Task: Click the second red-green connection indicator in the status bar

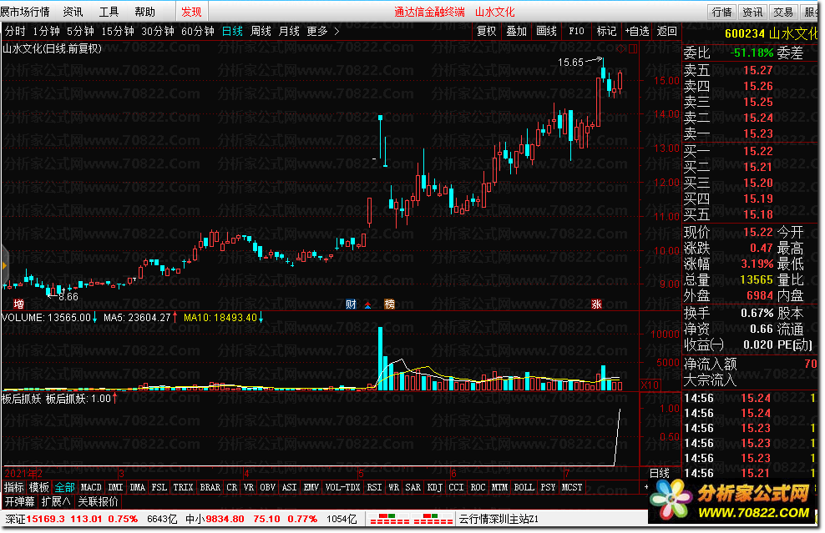Action: [x=433, y=519]
